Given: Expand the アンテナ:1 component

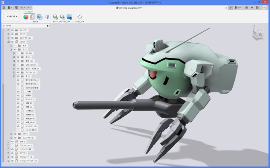Looking at the screenshot, I should (x=8, y=153).
